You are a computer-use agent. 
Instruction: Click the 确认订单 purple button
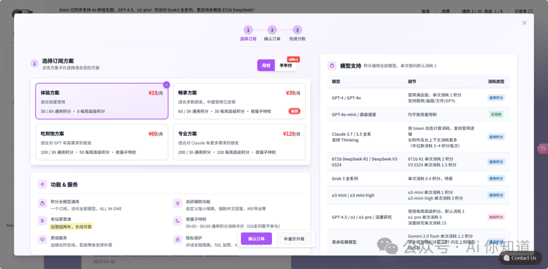click(x=256, y=239)
